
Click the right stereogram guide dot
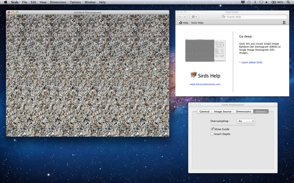coord(102,21)
